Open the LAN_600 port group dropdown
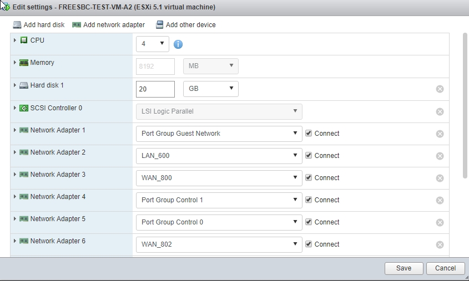This screenshot has height=281, width=469. click(219, 156)
